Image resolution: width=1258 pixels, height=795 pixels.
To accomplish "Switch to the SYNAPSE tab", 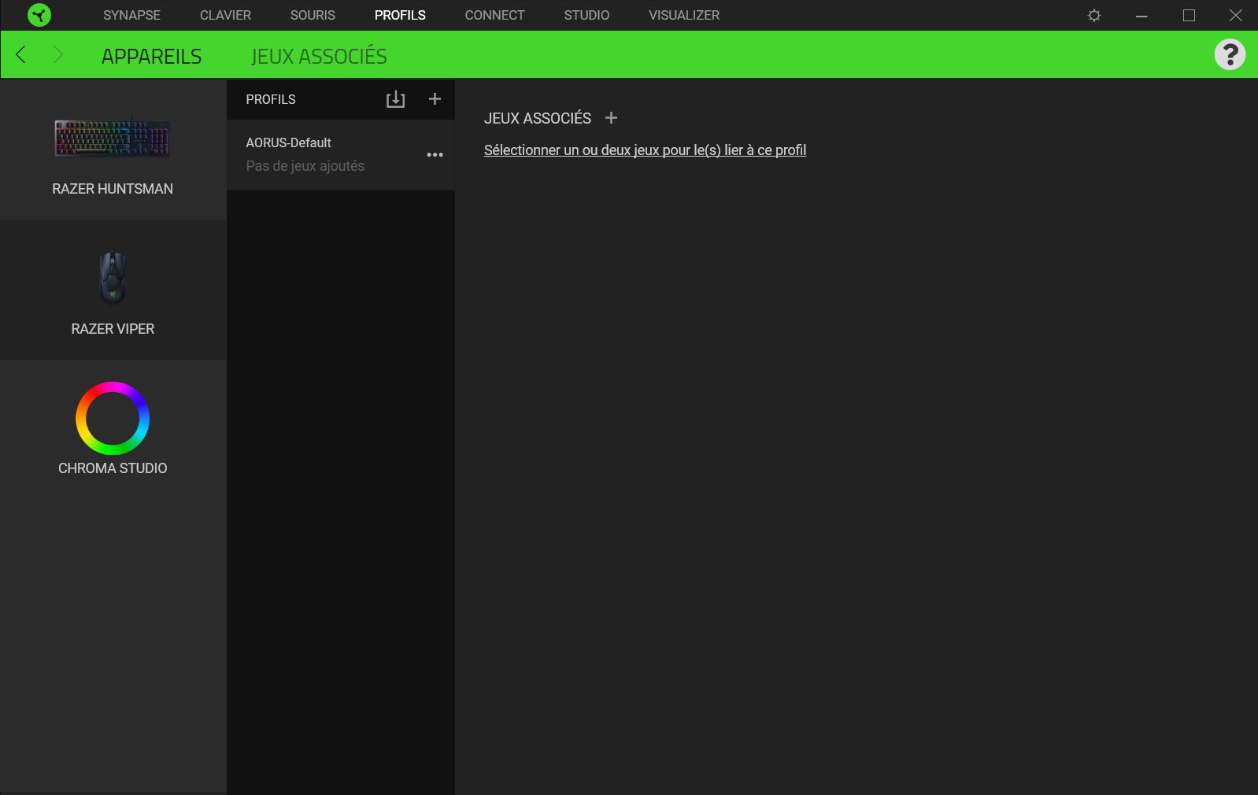I will coord(131,15).
